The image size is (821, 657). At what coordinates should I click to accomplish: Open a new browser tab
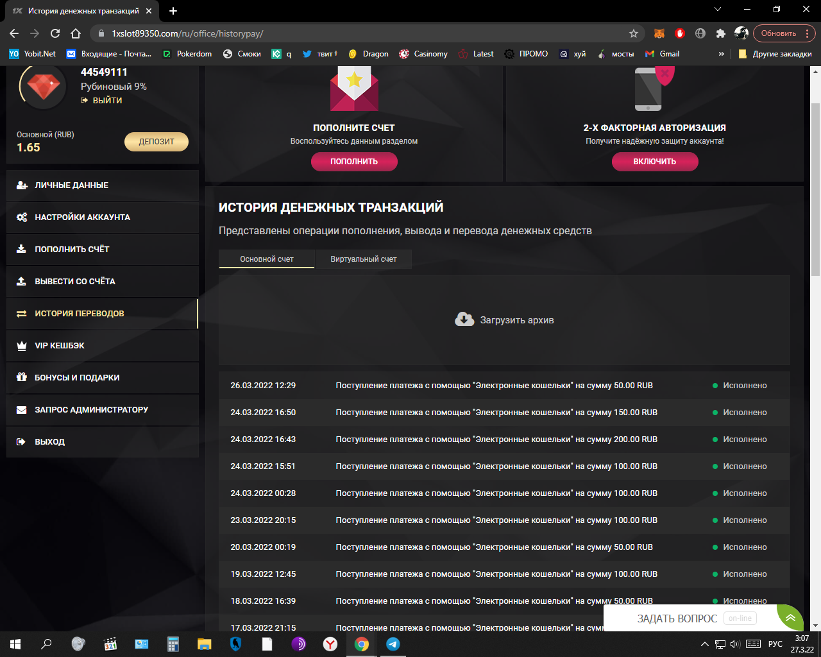pyautogui.click(x=173, y=11)
